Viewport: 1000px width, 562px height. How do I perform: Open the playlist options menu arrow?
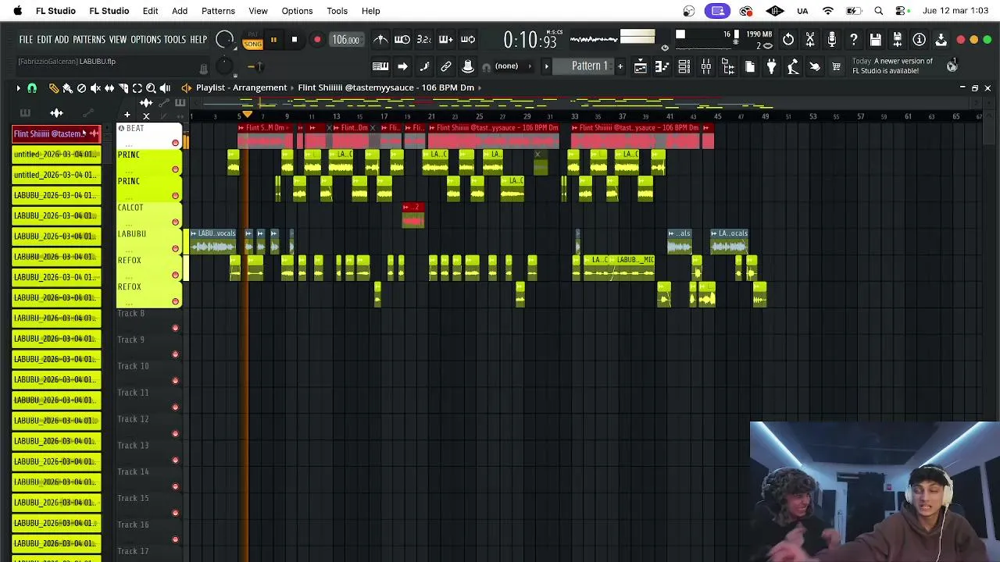click(x=18, y=88)
